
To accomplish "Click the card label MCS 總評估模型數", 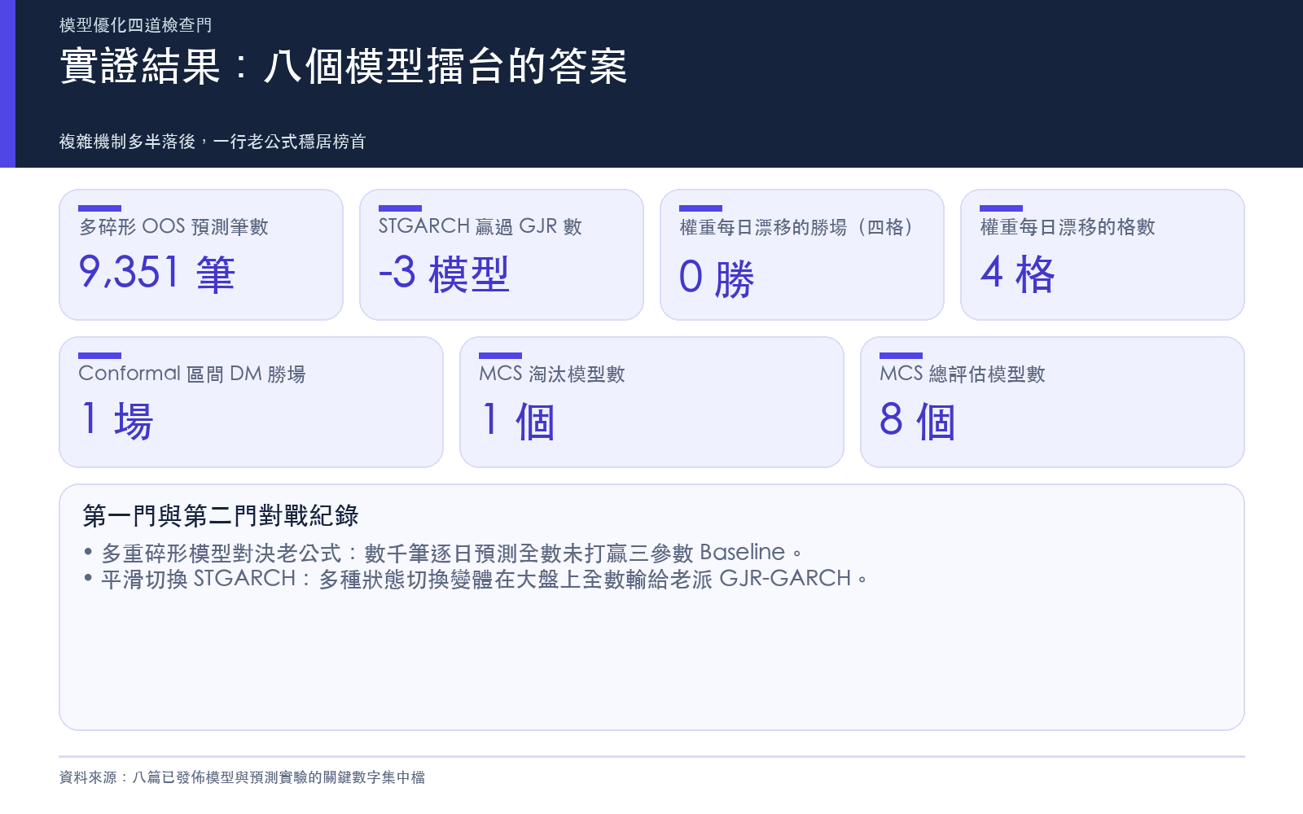I will [963, 374].
